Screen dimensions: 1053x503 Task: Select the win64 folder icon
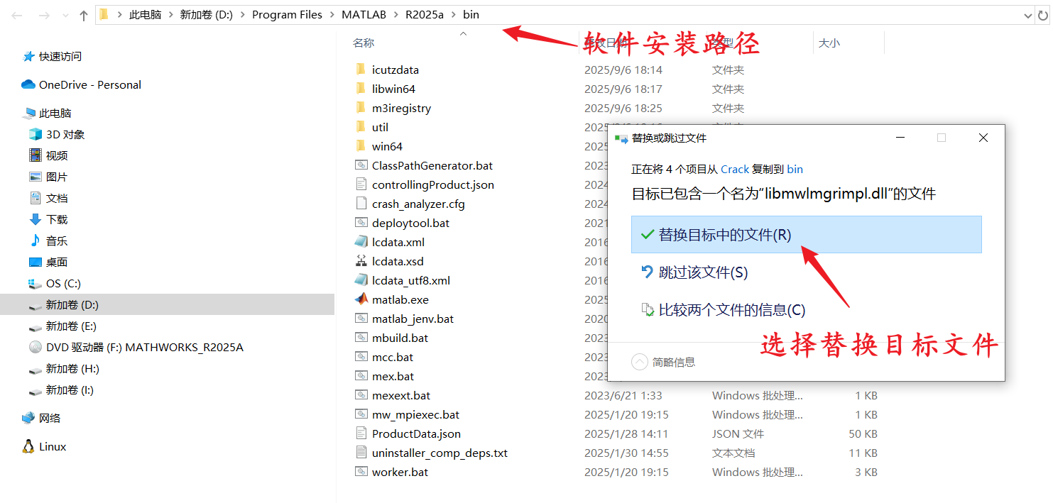pos(361,146)
